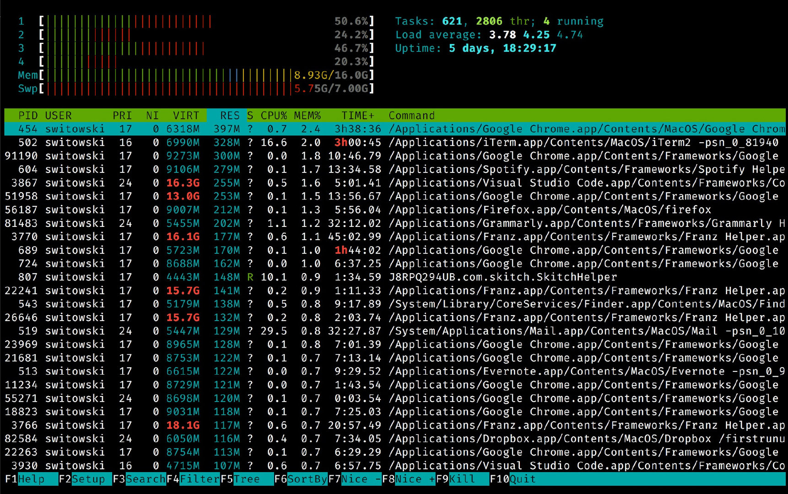Select the Mail.app process row PID 519

click(x=394, y=331)
